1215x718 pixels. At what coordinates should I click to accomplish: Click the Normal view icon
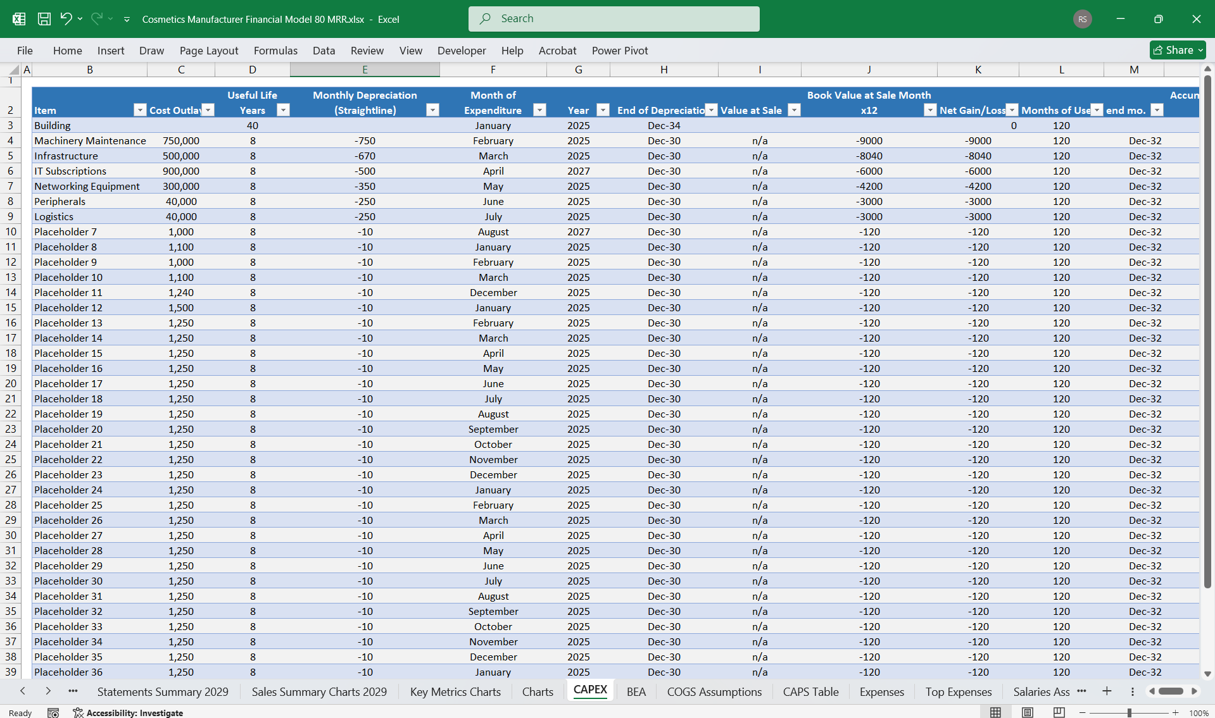pos(995,712)
